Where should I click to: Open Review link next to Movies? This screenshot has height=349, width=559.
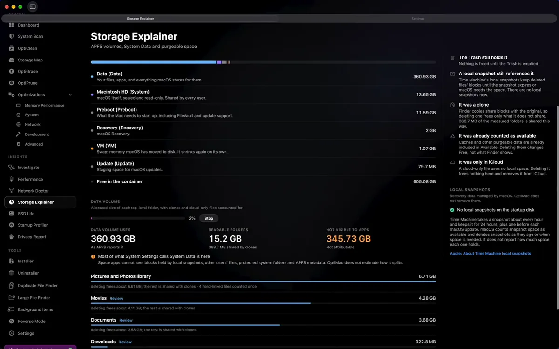(x=116, y=298)
